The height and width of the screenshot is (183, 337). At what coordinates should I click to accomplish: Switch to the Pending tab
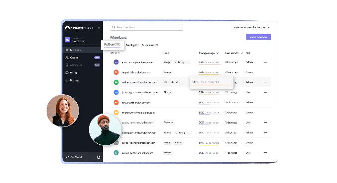pyautogui.click(x=132, y=45)
